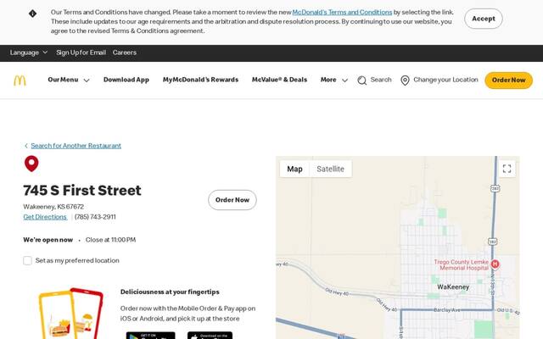543x339 pixels.
Task: Open the Careers link
Action: [125, 53]
